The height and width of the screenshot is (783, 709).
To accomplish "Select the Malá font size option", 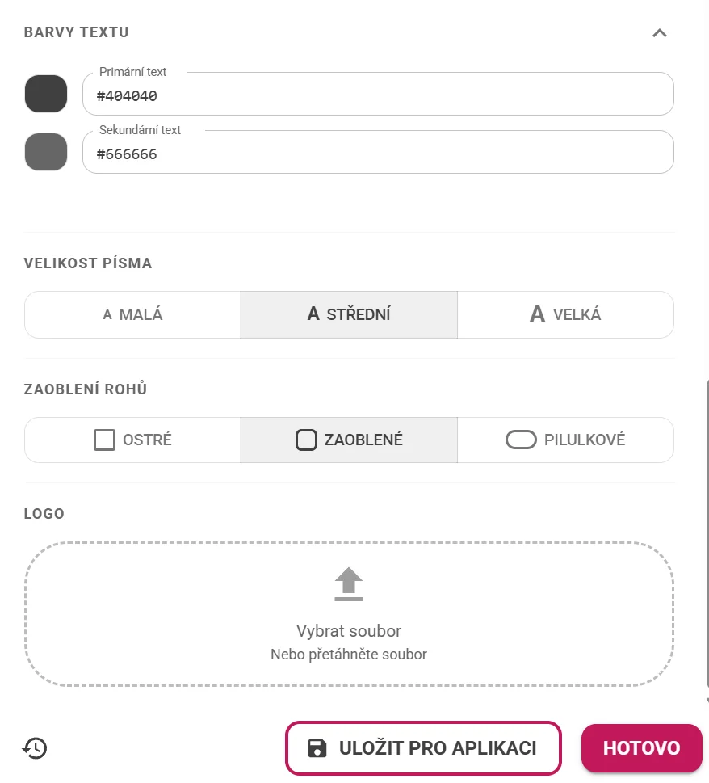I will click(x=132, y=314).
